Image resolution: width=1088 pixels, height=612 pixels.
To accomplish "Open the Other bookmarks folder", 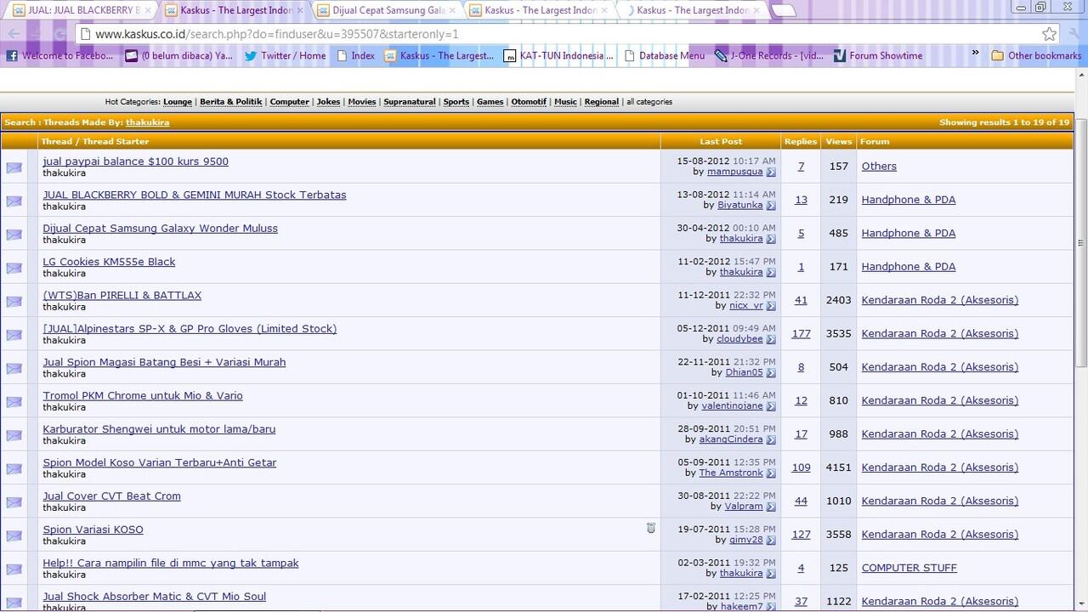I will click(1036, 56).
